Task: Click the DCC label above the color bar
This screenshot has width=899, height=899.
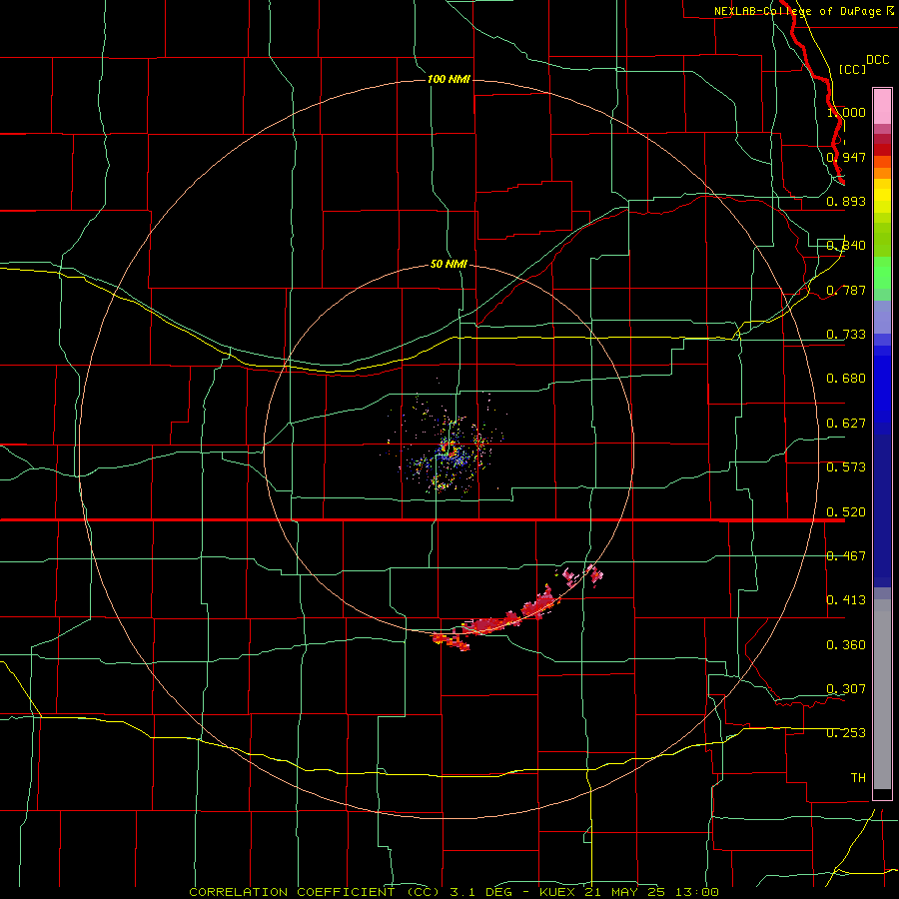Action: coord(877,60)
